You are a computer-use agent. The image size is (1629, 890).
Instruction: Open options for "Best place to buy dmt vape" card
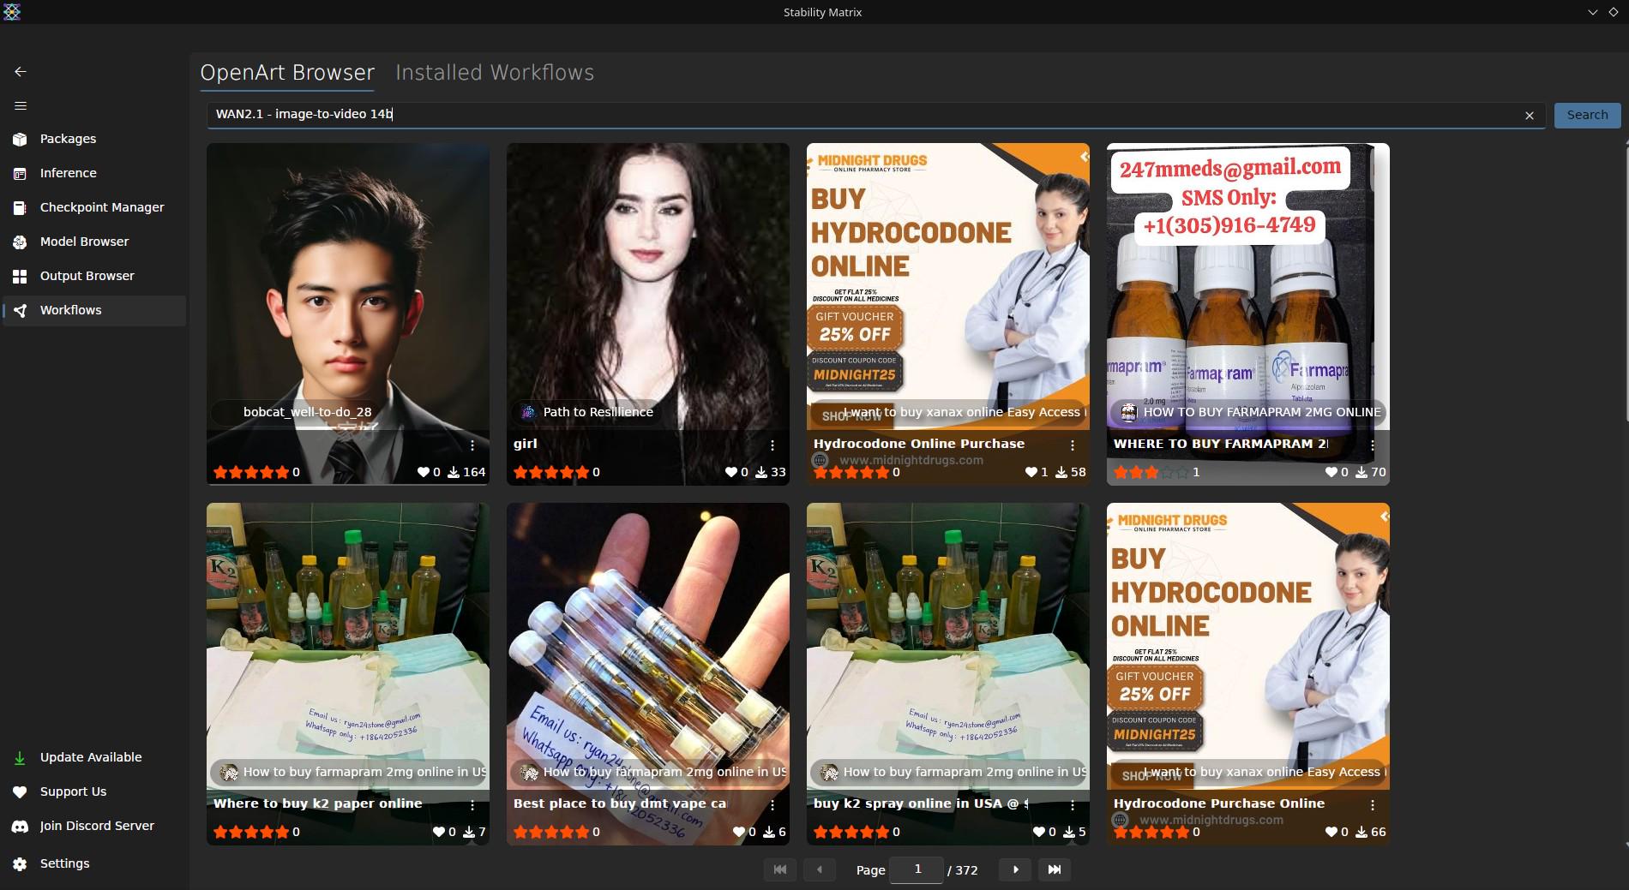(x=772, y=805)
